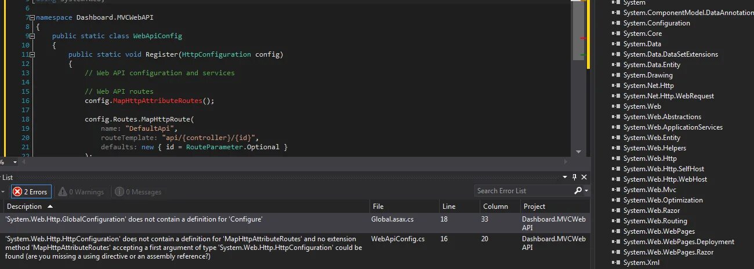Collapse the Register method outline
Screen dimensions: 754x269
coord(32,54)
